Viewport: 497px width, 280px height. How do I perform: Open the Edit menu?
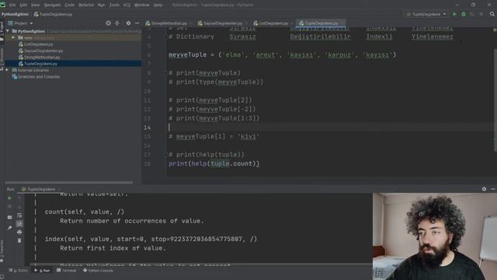(23, 5)
